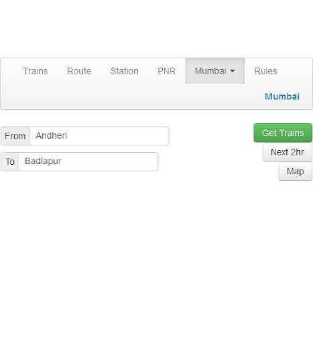
Task: Focus the To field containing Badlapur
Action: click(88, 161)
